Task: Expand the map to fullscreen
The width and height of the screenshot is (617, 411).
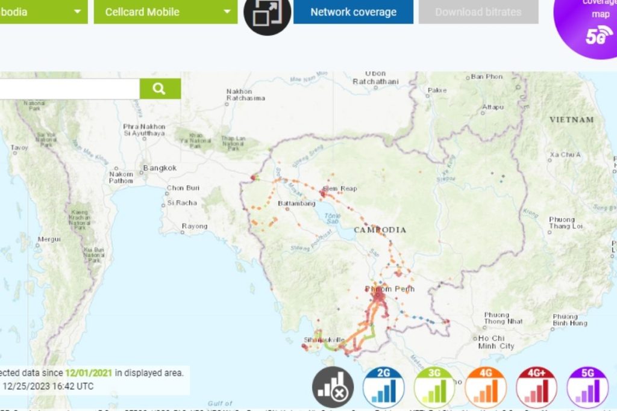Action: click(x=267, y=13)
